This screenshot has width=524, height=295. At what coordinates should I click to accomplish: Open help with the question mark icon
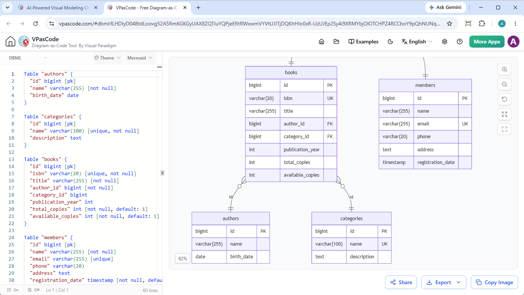[460, 42]
